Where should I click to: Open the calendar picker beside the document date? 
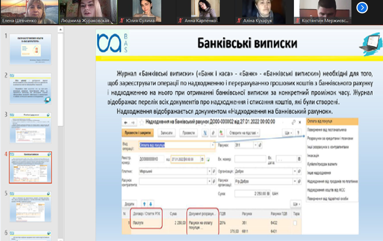pos(202,159)
